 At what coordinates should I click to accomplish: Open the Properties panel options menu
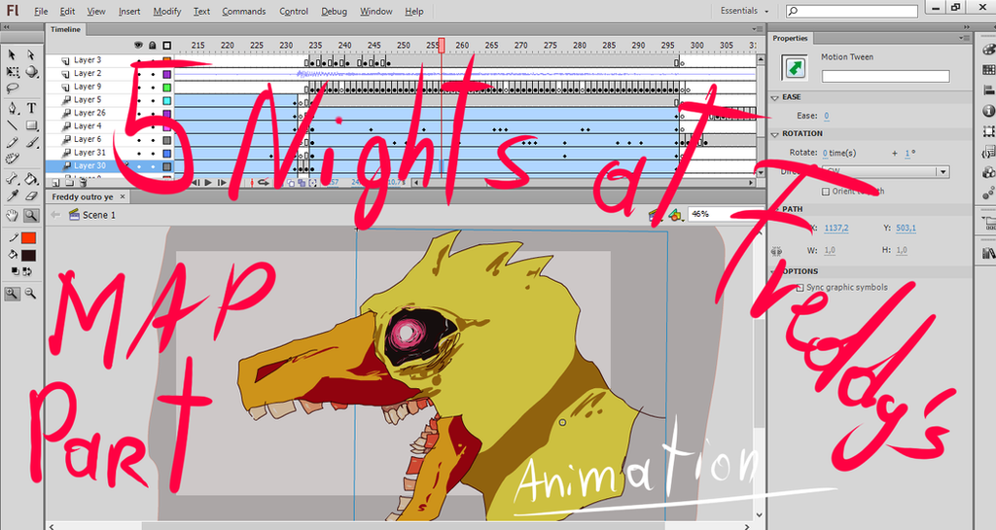click(966, 38)
